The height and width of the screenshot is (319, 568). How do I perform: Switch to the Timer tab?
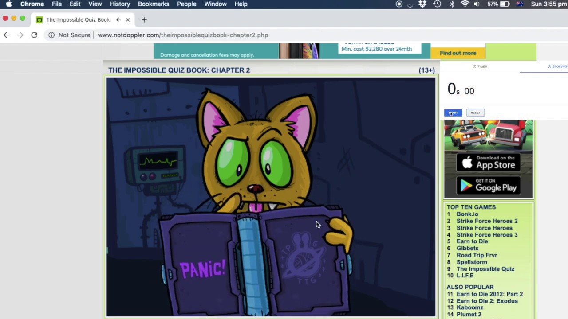480,66
